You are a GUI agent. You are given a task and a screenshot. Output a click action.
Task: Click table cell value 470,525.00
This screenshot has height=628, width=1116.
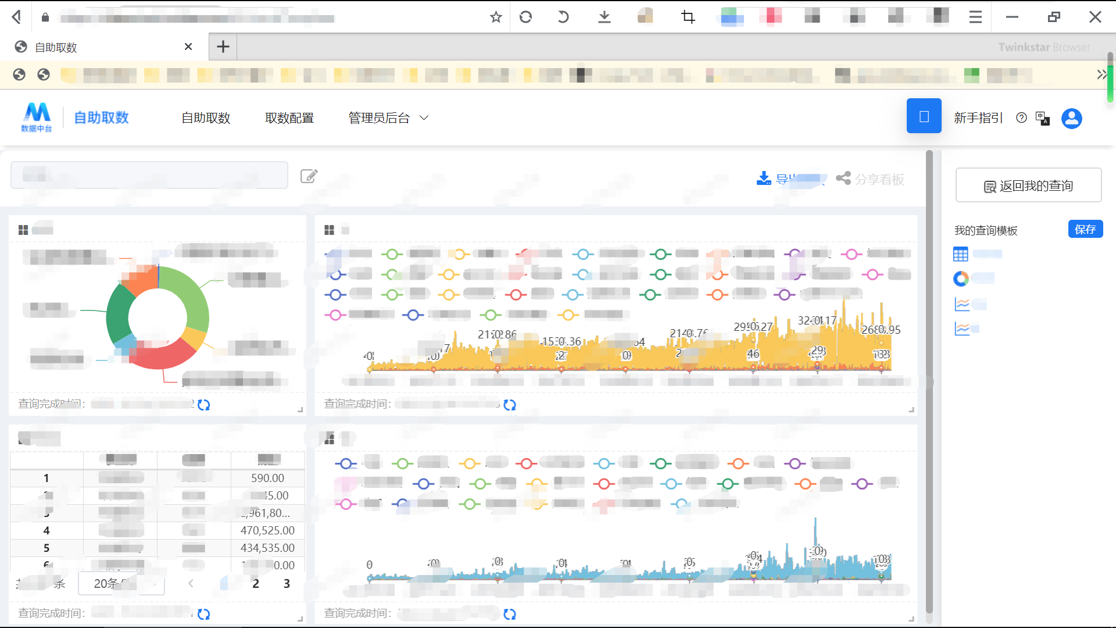coord(267,530)
